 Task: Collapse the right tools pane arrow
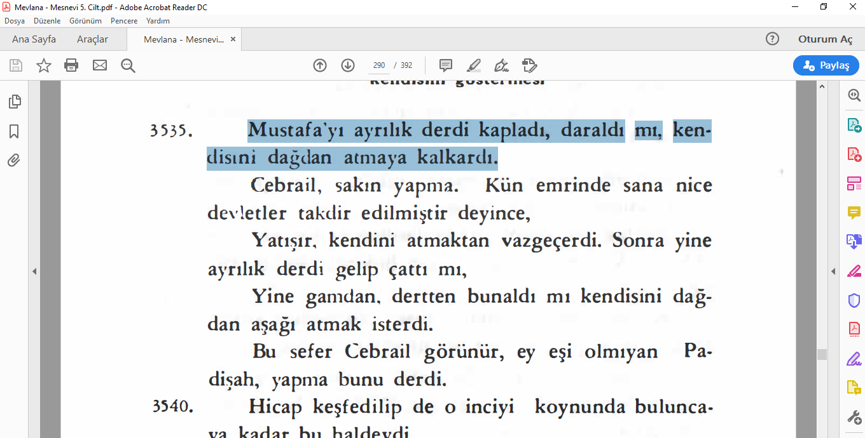pos(833,272)
